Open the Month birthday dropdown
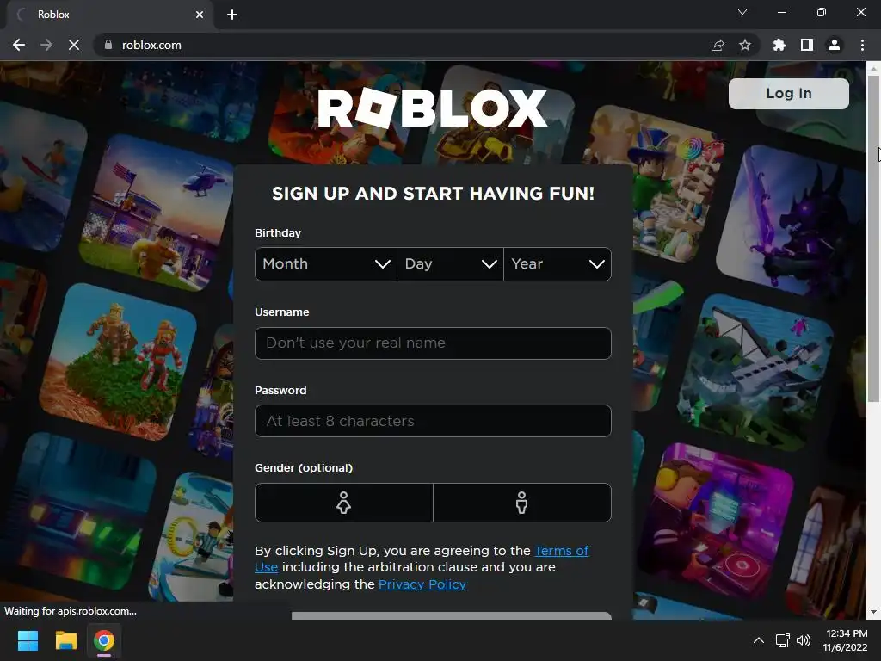The height and width of the screenshot is (661, 881). point(326,264)
